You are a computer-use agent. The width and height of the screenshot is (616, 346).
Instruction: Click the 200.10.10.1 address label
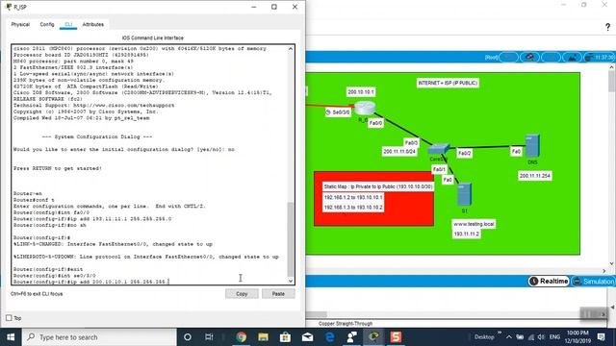(x=361, y=92)
